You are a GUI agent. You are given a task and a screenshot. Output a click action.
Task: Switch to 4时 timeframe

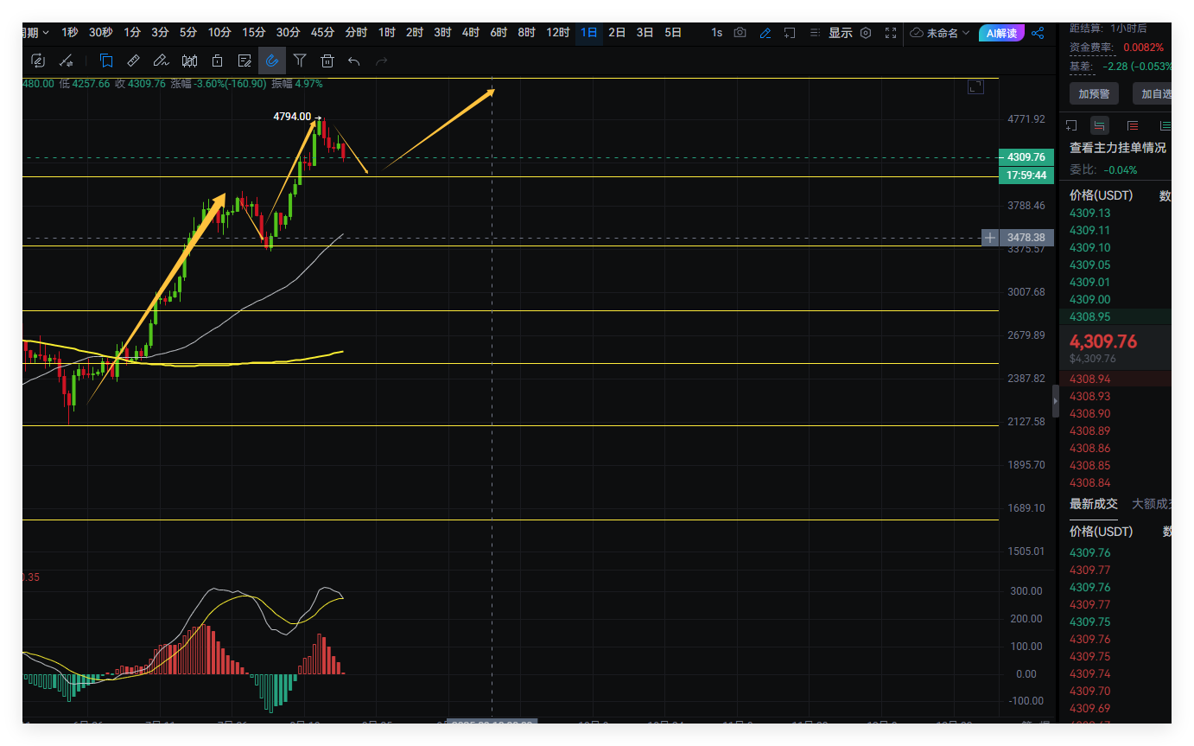tap(471, 33)
